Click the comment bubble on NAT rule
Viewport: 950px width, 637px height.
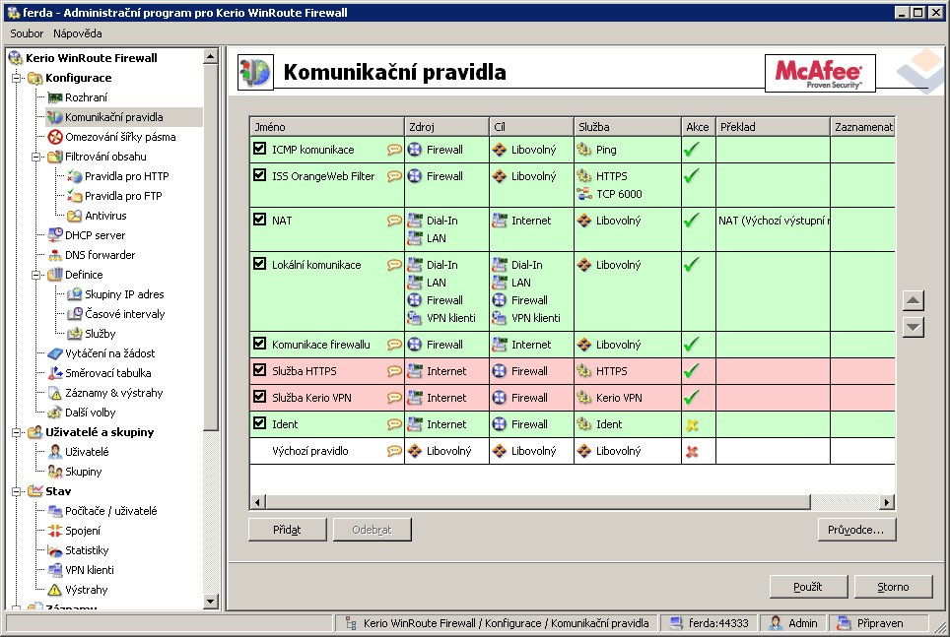click(x=394, y=221)
